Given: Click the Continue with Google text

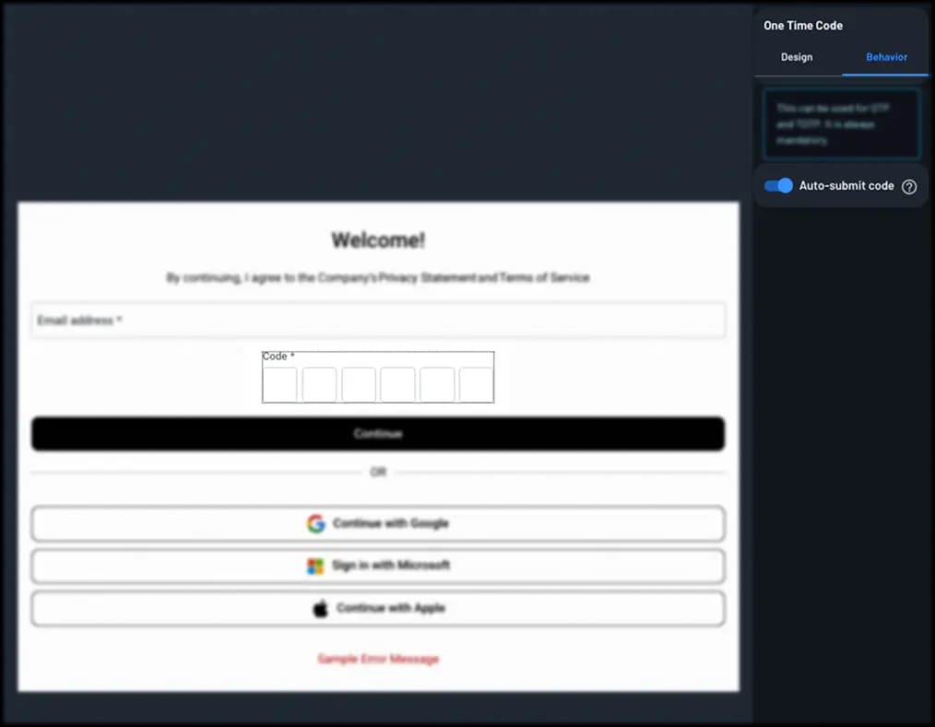Looking at the screenshot, I should 390,523.
